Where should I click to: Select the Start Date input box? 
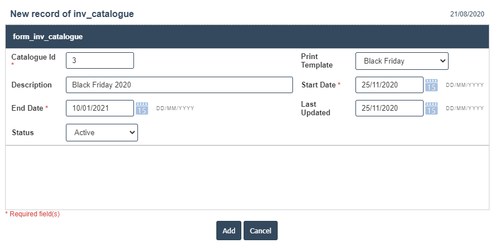[x=389, y=85]
